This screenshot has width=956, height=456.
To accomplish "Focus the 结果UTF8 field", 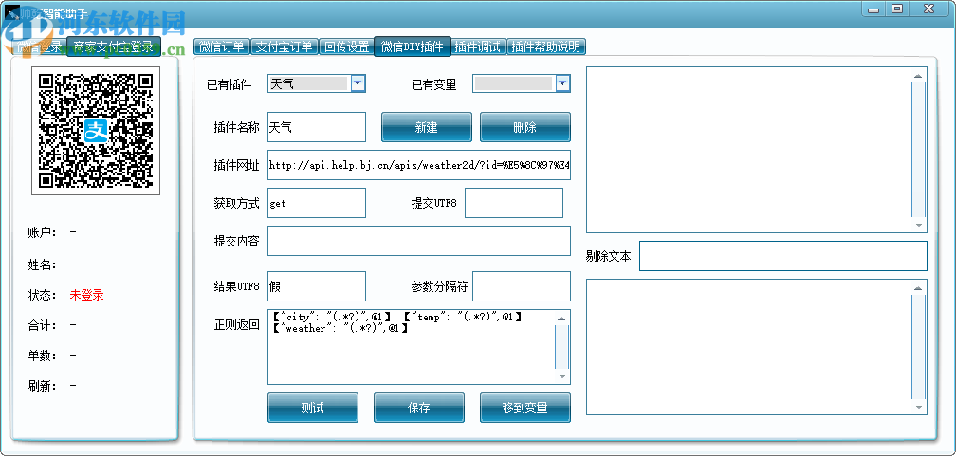I will (x=317, y=286).
